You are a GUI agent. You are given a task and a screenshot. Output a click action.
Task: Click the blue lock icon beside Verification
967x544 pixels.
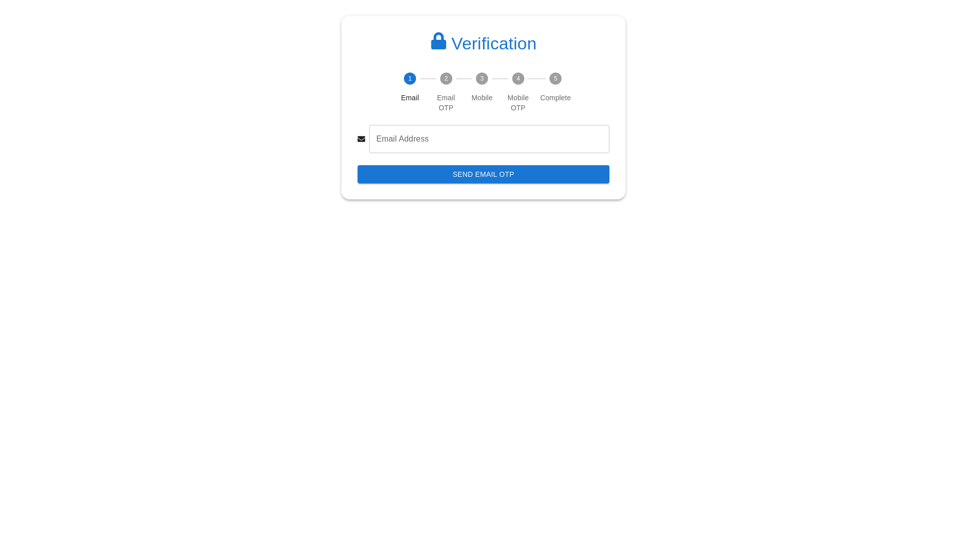438,41
